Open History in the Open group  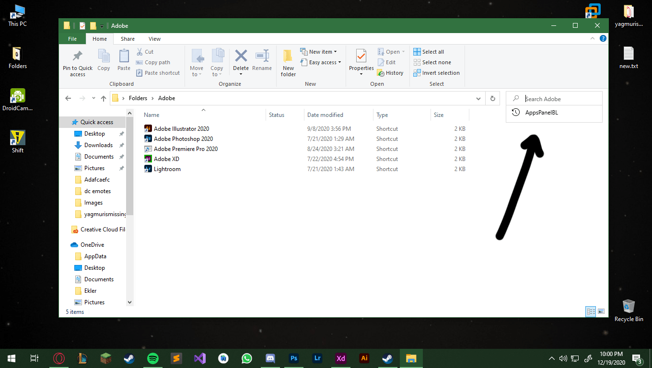point(390,73)
